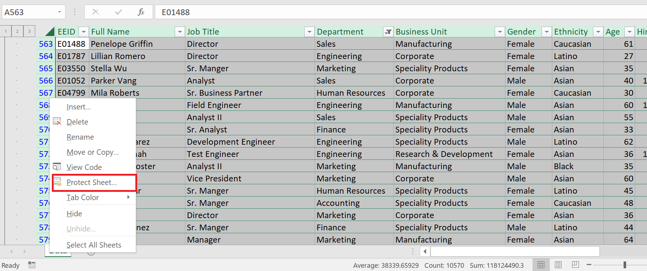The image size is (647, 271).
Task: Switch to Page Layout view icon
Action: pos(558,265)
